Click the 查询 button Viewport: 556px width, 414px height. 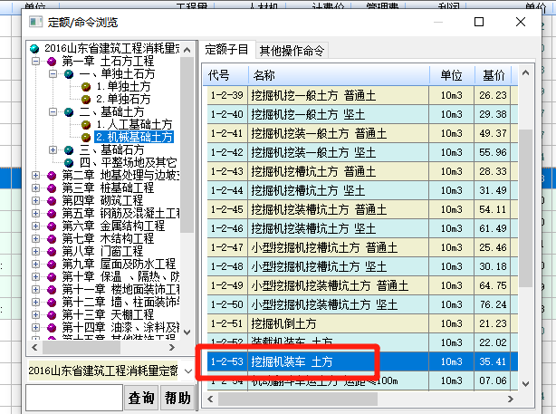click(141, 398)
